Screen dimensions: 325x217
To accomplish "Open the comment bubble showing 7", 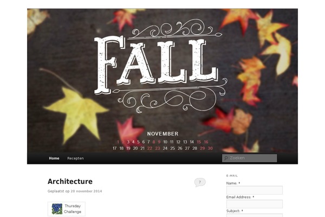I will coord(200,182).
